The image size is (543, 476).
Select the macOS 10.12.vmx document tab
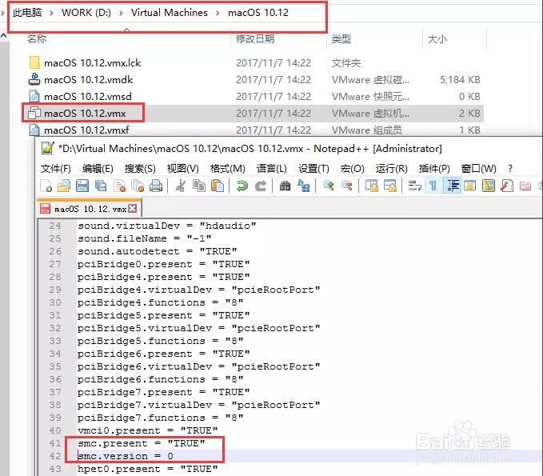coord(89,209)
